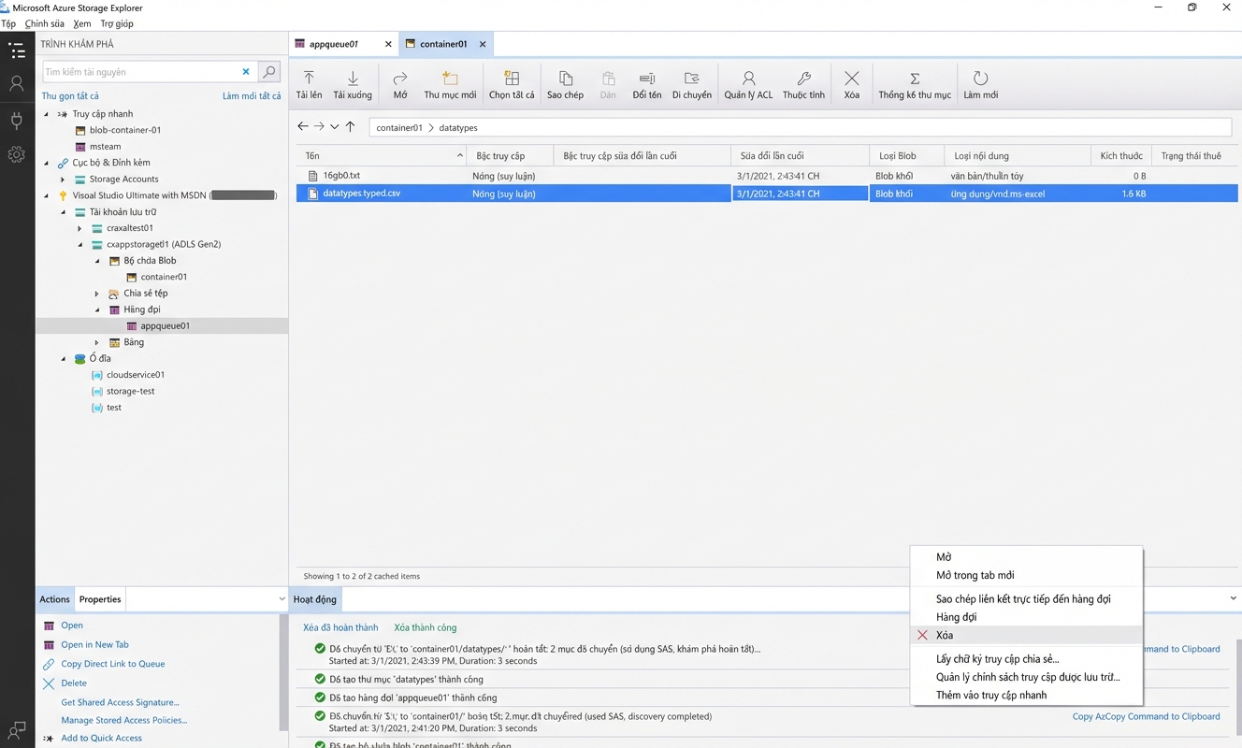This screenshot has height=748, width=1242.
Task: Click Get Shared Access Signature action
Action: pos(120,702)
